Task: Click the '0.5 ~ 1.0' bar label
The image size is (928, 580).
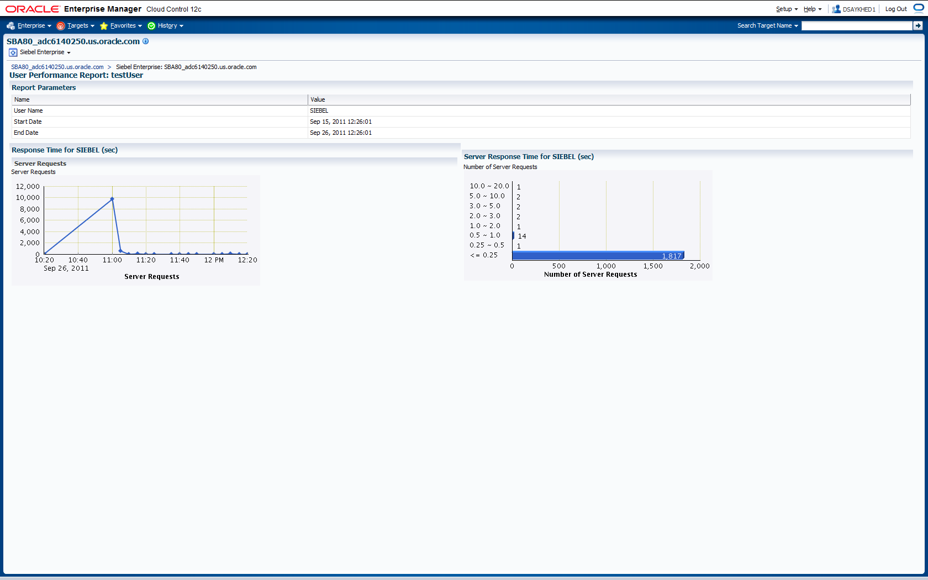Action: (x=485, y=235)
